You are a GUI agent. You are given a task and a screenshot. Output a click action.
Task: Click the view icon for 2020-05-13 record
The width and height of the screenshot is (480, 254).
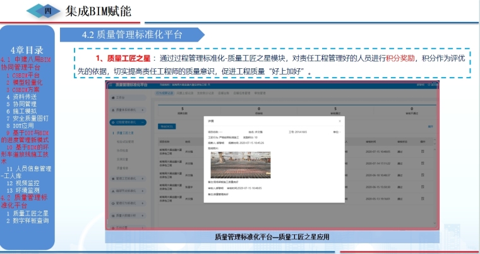pos(424,198)
